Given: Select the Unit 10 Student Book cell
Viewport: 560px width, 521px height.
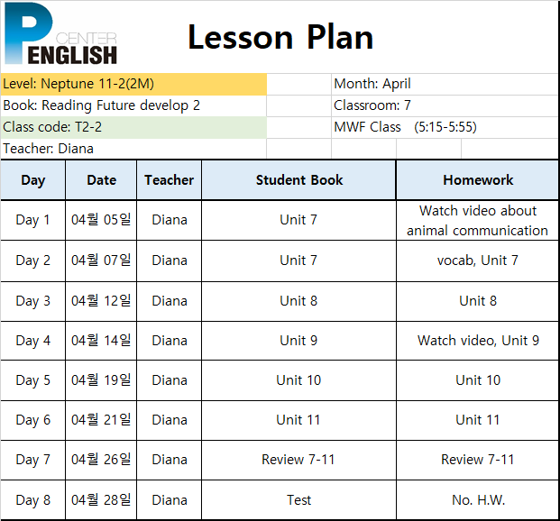Looking at the screenshot, I should pyautogui.click(x=298, y=380).
